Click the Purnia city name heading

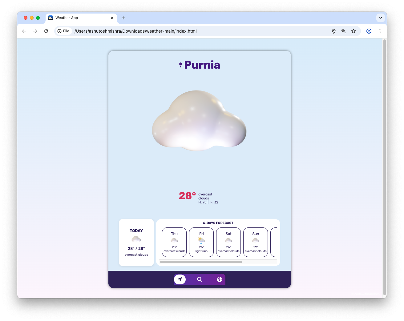(x=202, y=65)
